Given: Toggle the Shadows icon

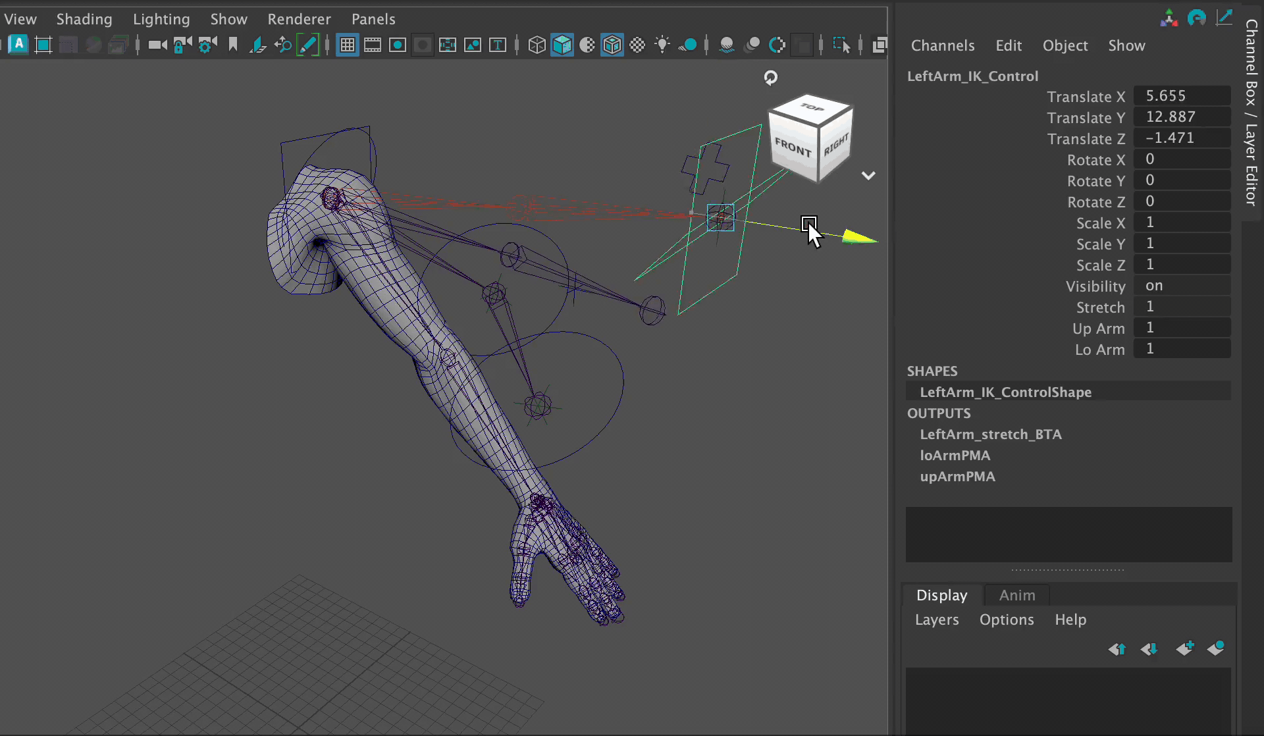Looking at the screenshot, I should [687, 45].
